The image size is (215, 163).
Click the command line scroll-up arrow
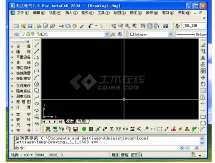click(202, 138)
